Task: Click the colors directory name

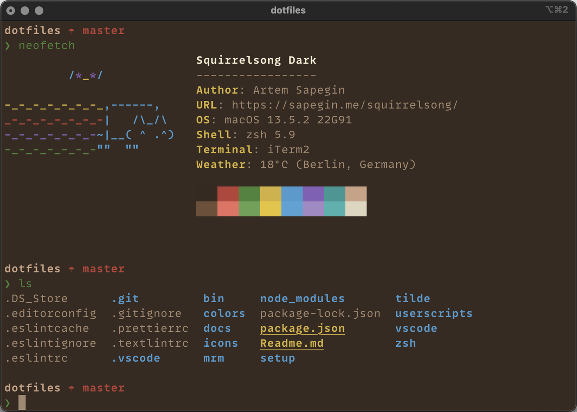Action: click(224, 313)
